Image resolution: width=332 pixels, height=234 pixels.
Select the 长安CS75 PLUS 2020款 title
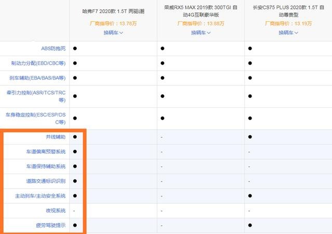click(x=288, y=11)
